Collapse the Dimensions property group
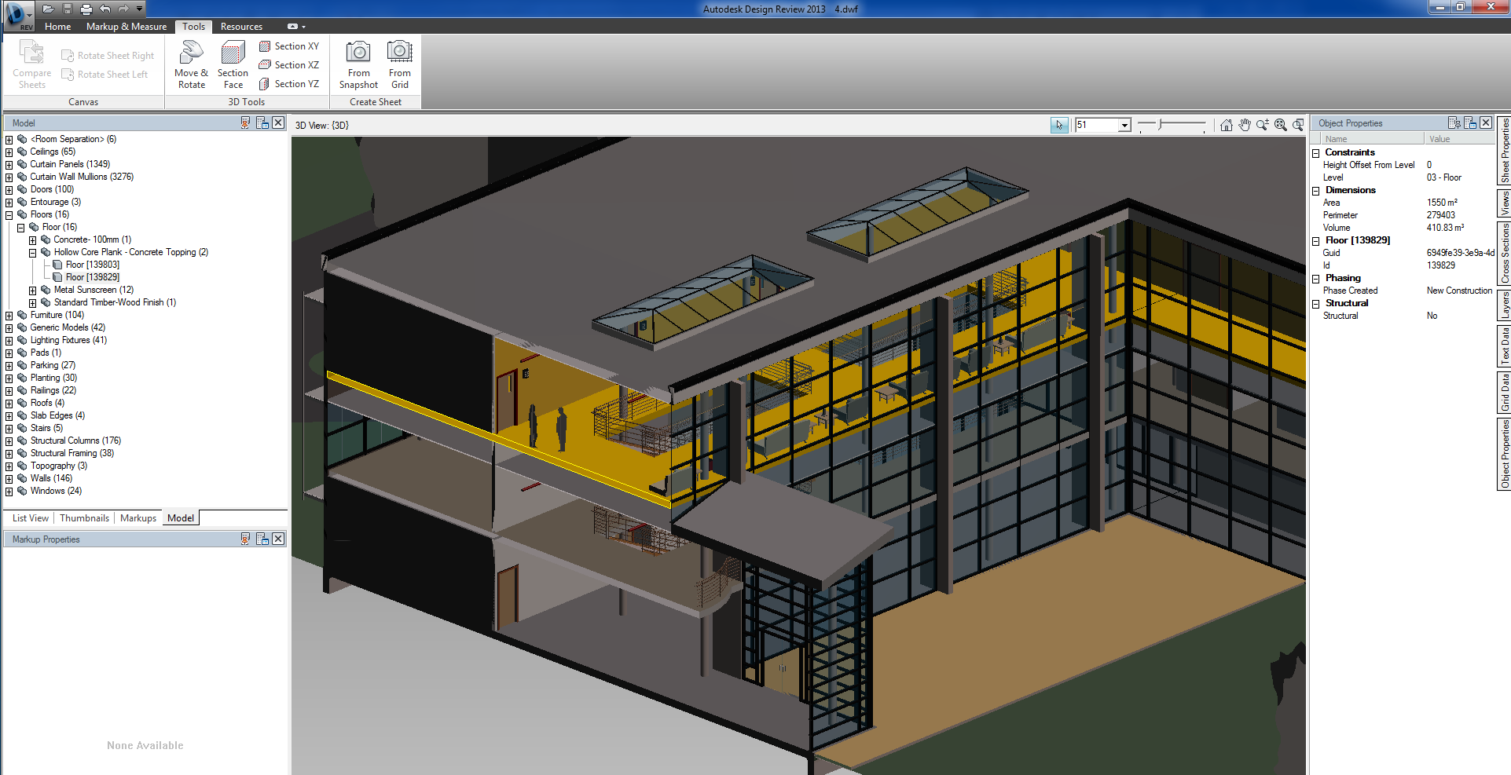The image size is (1511, 775). pyautogui.click(x=1316, y=191)
